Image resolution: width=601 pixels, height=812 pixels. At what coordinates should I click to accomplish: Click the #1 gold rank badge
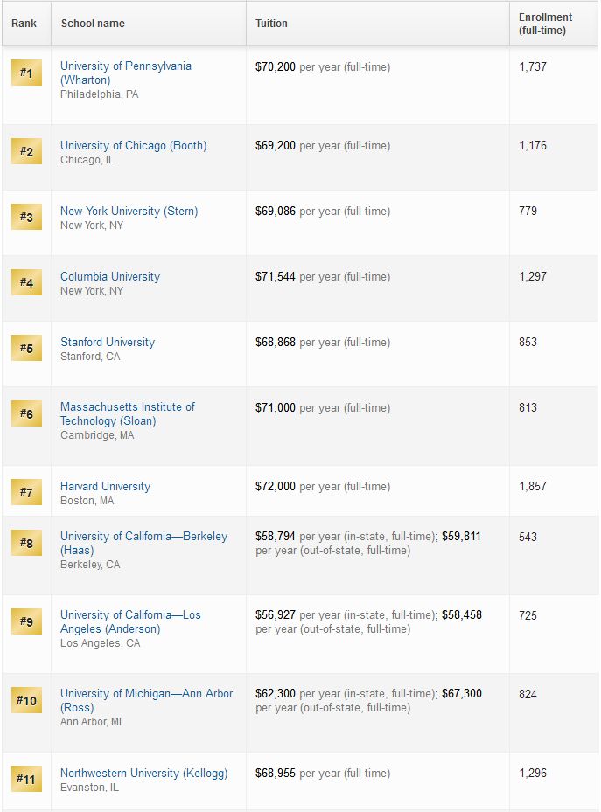[26, 73]
